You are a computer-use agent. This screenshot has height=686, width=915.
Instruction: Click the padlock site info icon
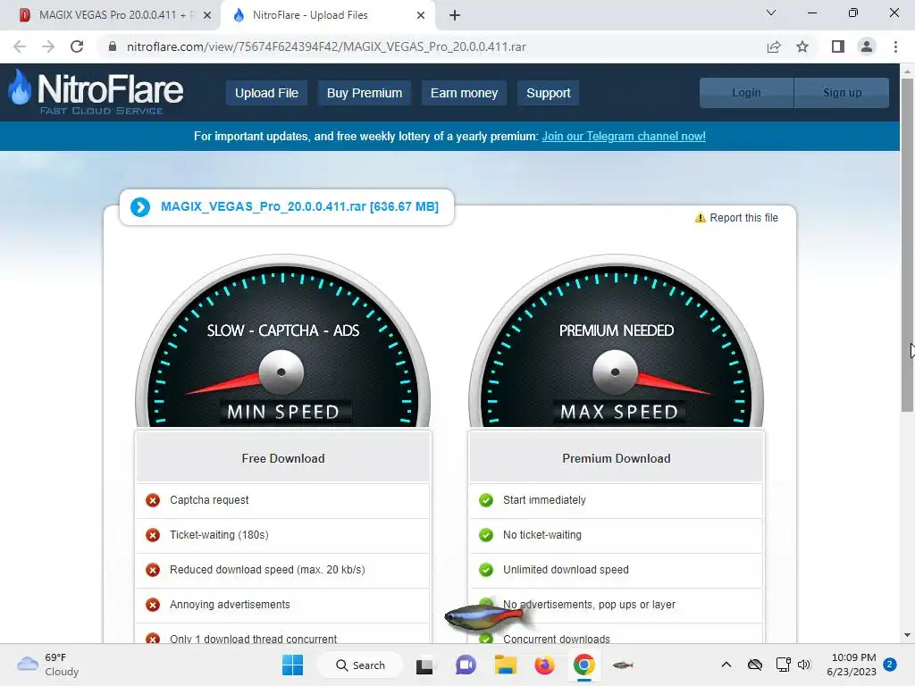coord(113,46)
